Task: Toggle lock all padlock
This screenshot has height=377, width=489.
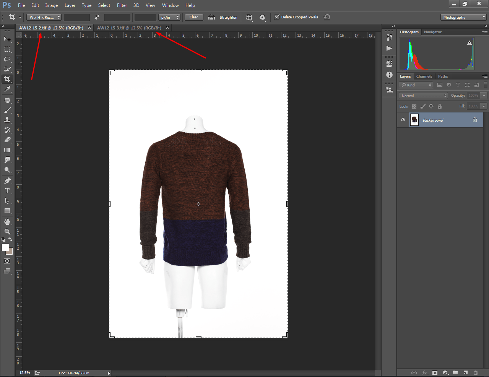Action: point(440,106)
